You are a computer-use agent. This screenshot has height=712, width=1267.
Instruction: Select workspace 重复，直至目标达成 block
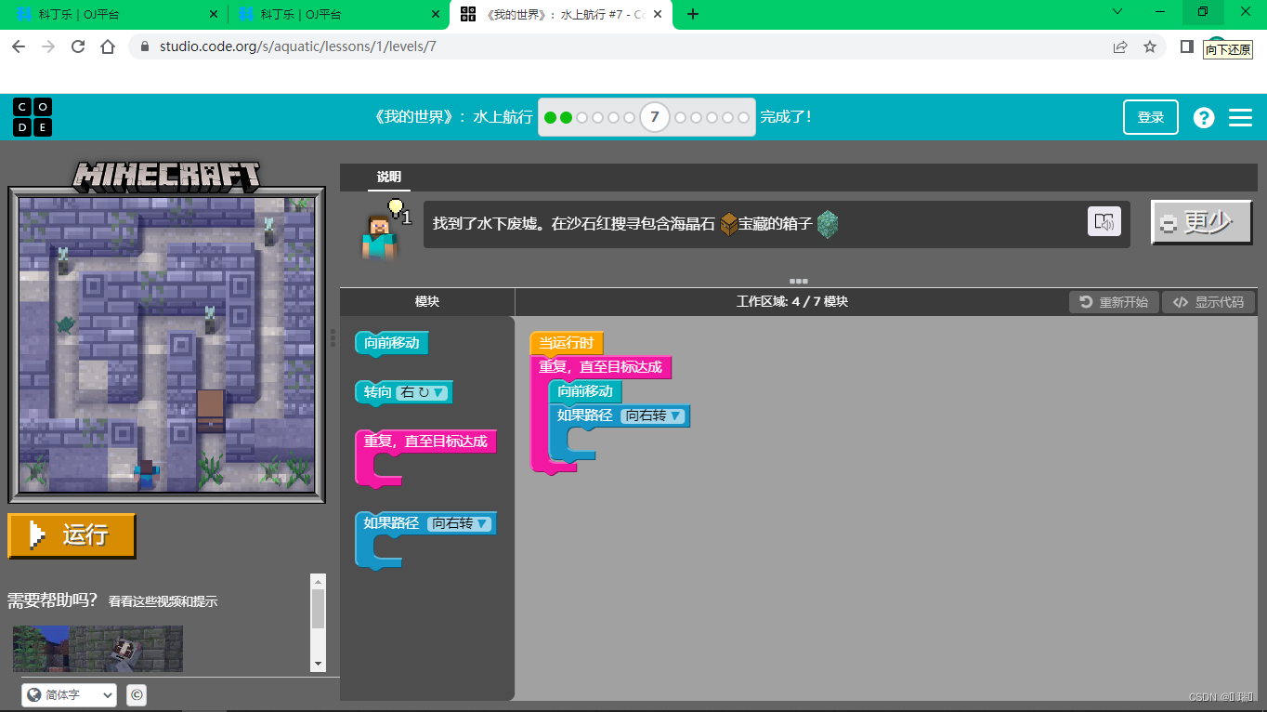tap(601, 367)
